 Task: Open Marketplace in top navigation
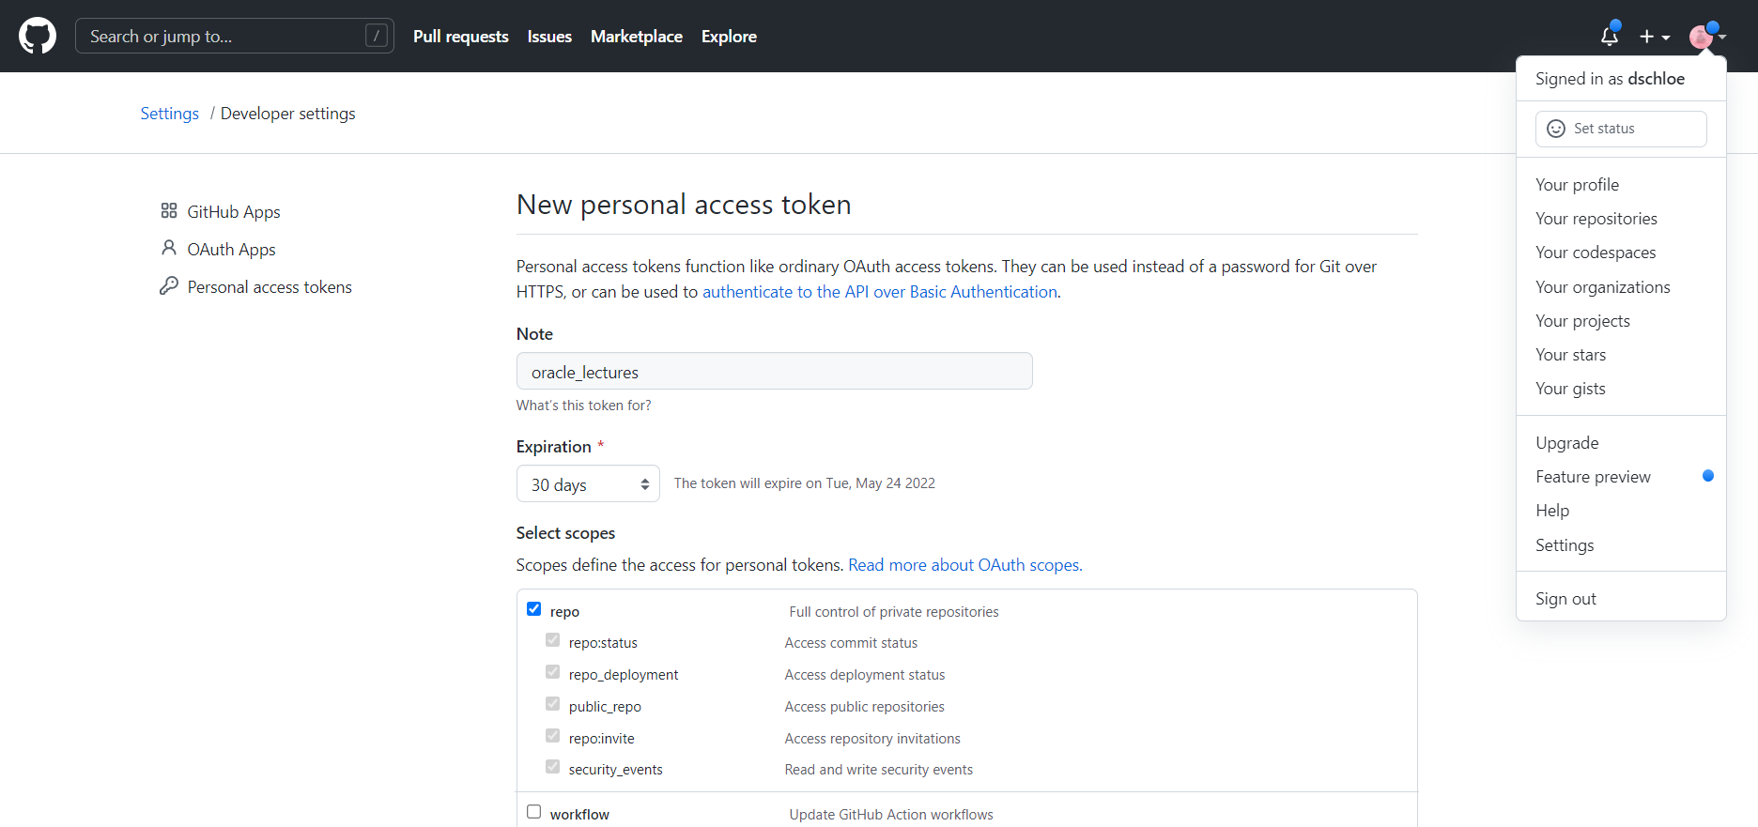click(637, 37)
